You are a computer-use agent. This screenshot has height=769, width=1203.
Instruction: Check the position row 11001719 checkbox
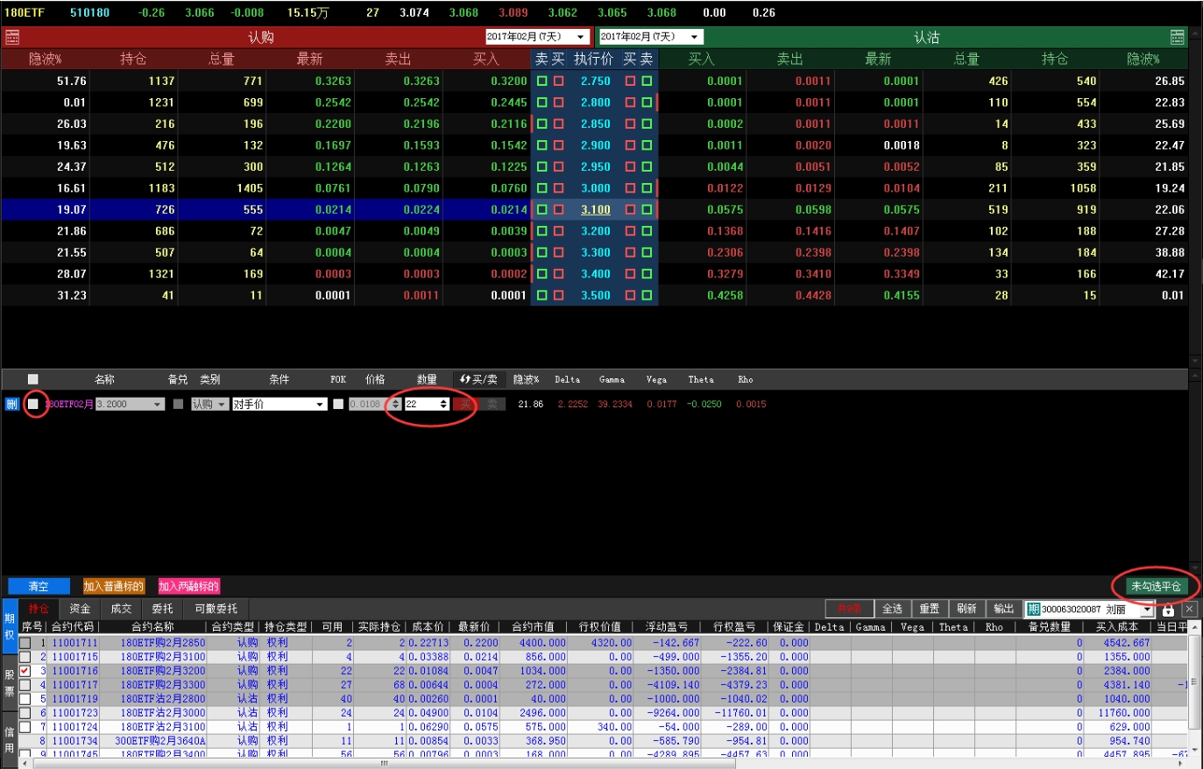(25, 699)
